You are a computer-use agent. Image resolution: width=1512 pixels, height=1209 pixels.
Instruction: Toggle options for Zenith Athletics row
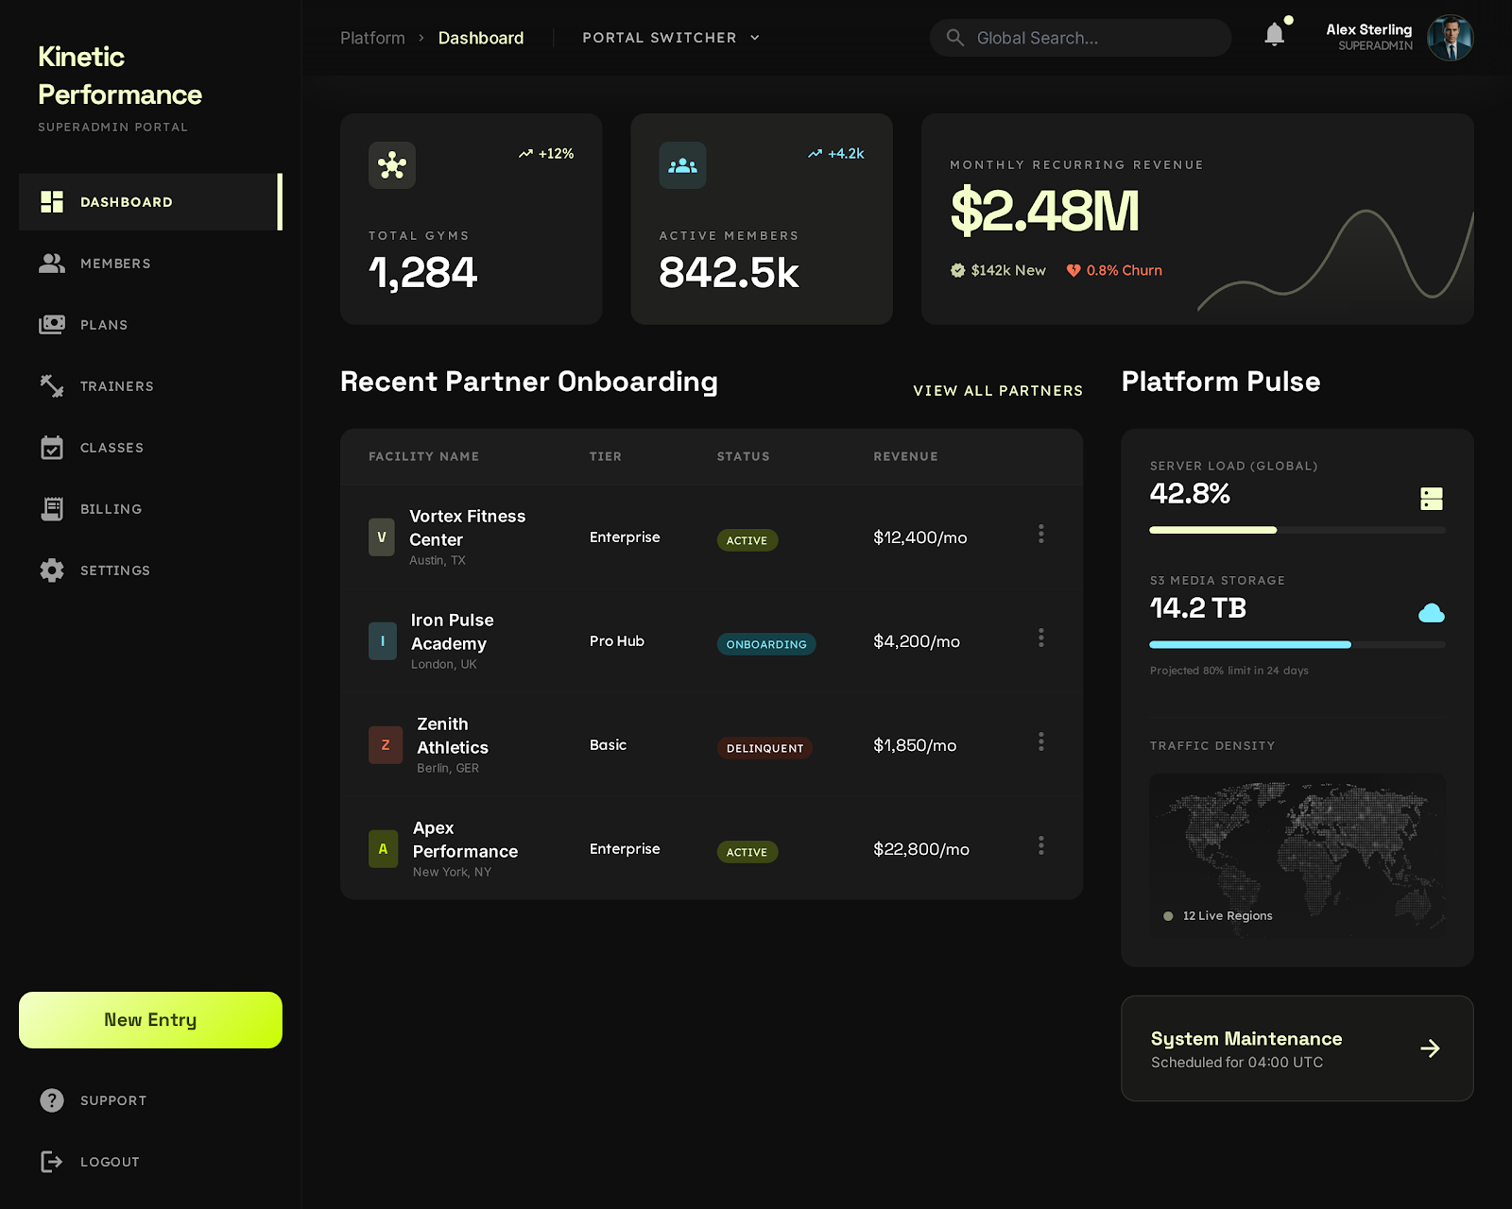point(1040,742)
